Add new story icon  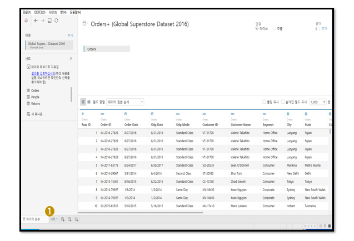click(x=76, y=219)
